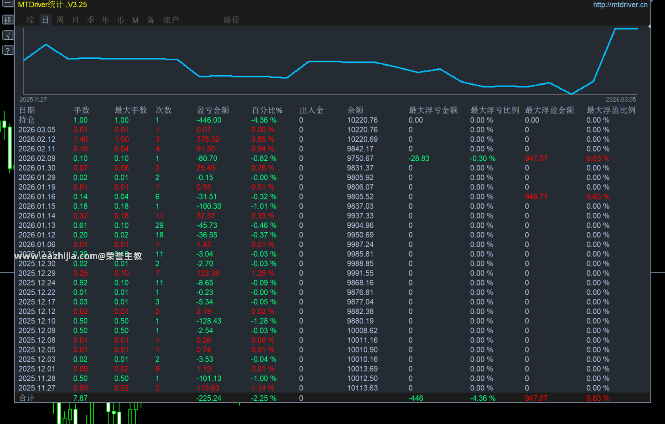665x424 pixels.
Task: Click the balance 10113.63 cell
Action: tap(363, 388)
